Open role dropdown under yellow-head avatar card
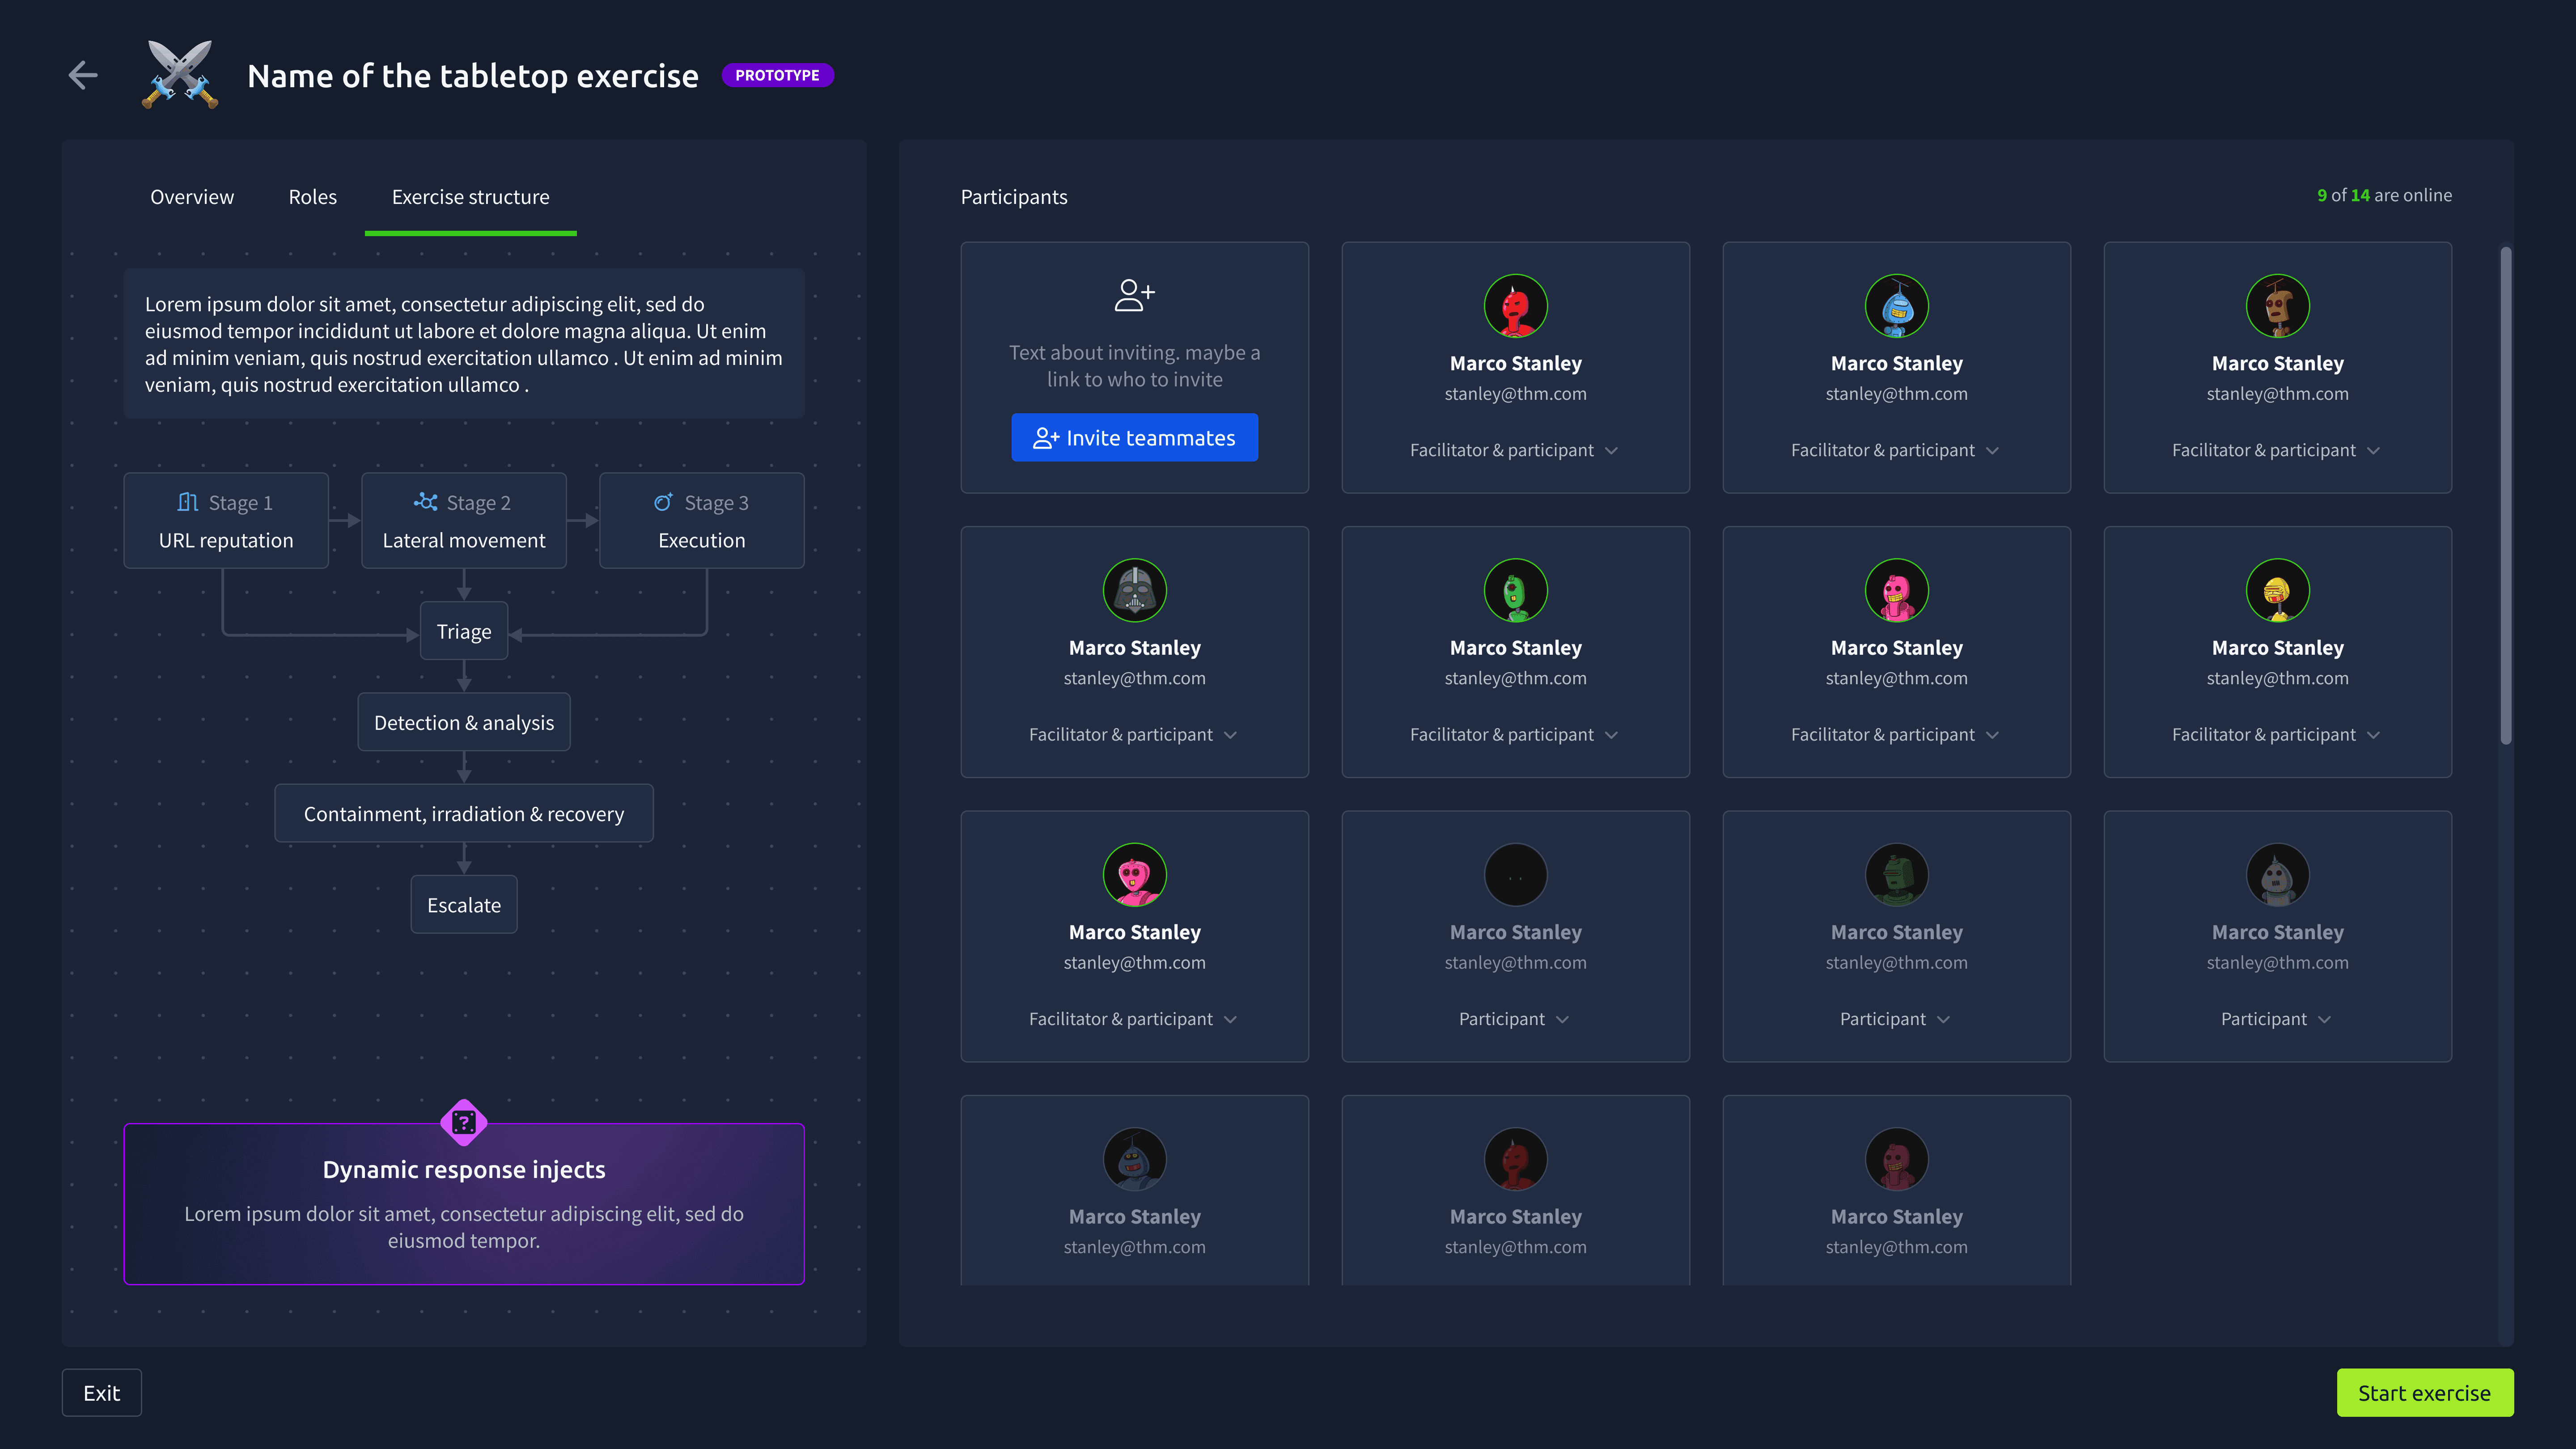The height and width of the screenshot is (1449, 2576). (2276, 735)
